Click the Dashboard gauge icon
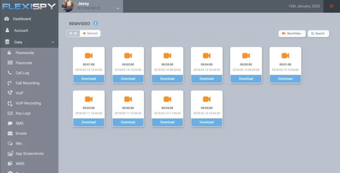 pos(7,19)
